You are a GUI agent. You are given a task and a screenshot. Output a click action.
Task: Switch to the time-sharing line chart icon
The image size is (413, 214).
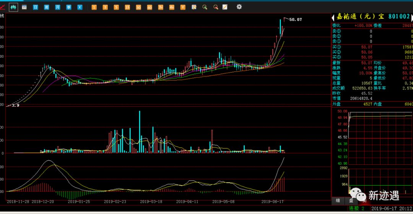pyautogui.click(x=2, y=7)
